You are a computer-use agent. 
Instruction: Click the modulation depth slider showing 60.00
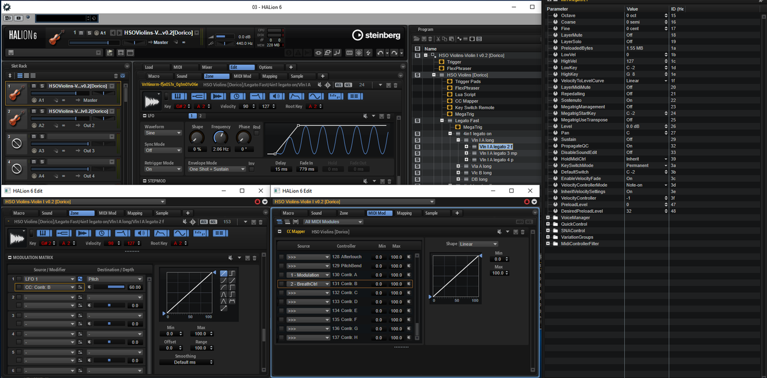[x=109, y=287]
